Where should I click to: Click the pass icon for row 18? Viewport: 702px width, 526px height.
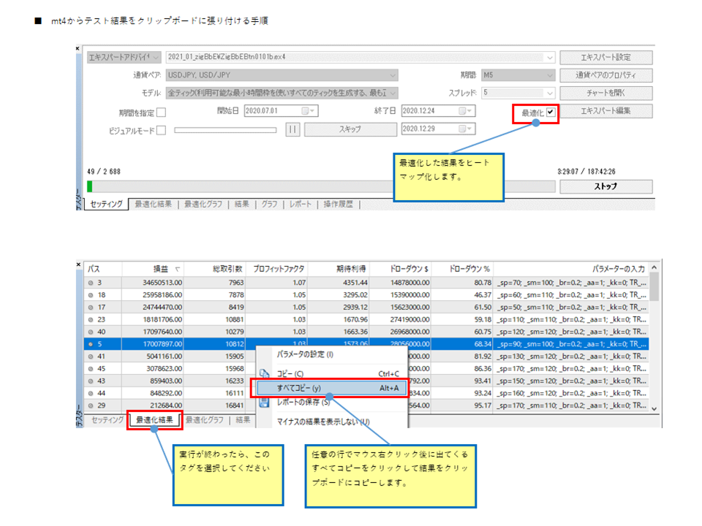coord(91,295)
